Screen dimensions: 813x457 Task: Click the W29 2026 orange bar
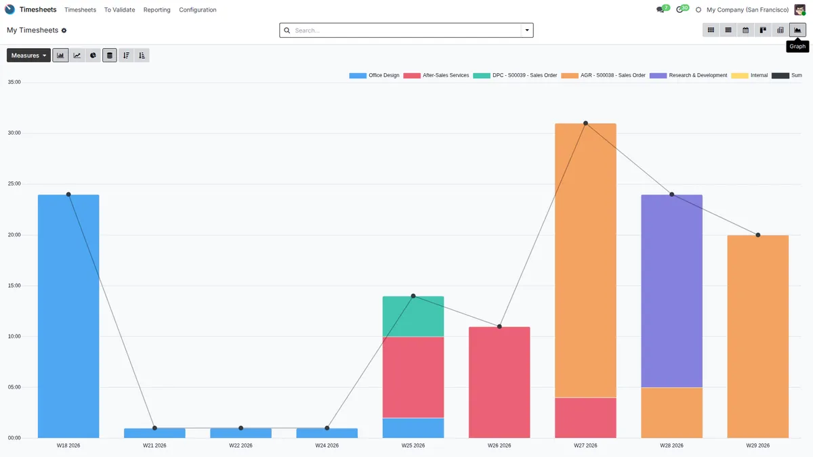757,336
